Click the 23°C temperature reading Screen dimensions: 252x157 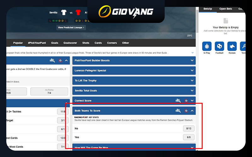point(190,35)
